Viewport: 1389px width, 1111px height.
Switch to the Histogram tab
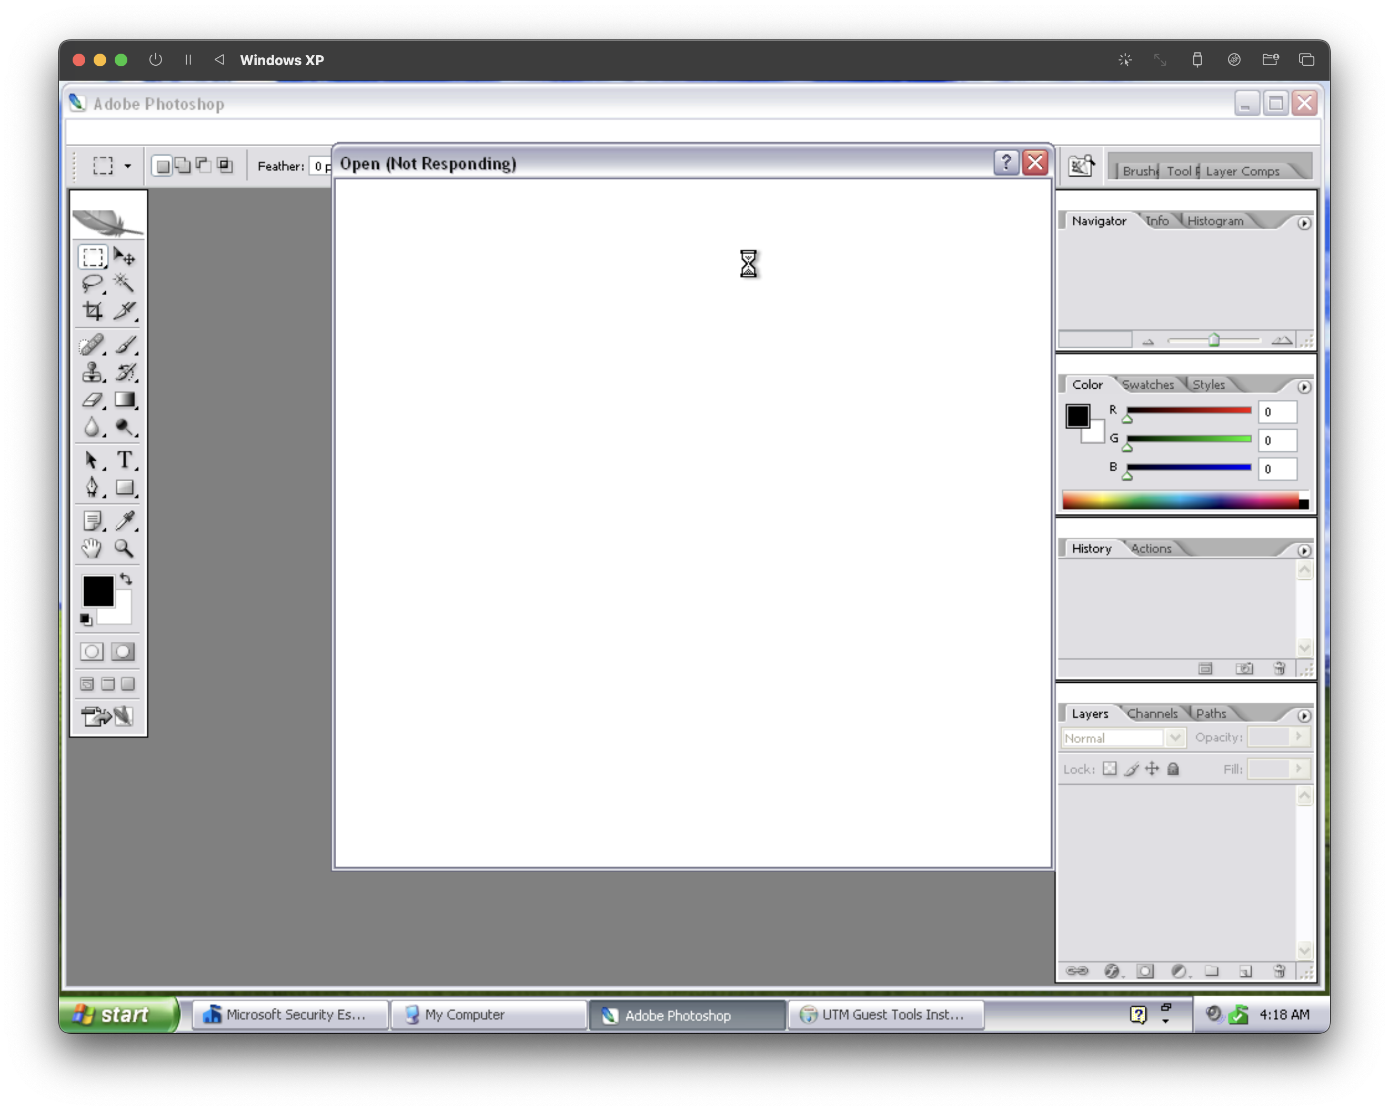click(1215, 221)
